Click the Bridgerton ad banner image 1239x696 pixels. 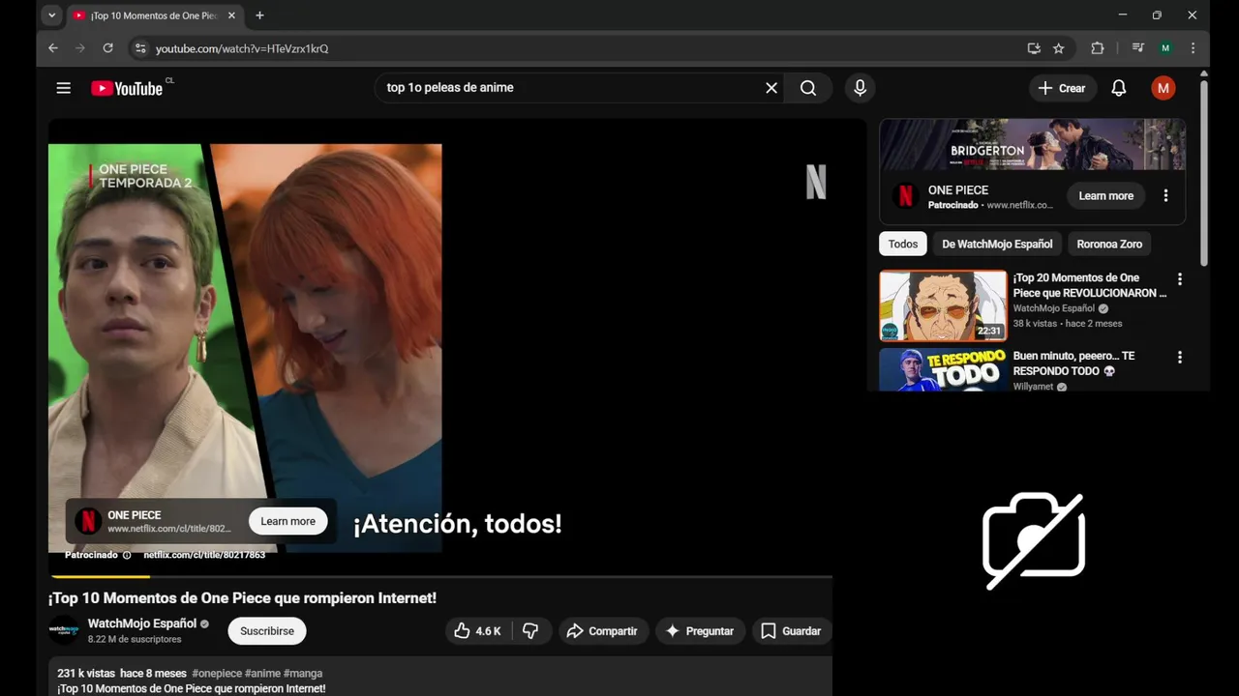tap(1032, 144)
